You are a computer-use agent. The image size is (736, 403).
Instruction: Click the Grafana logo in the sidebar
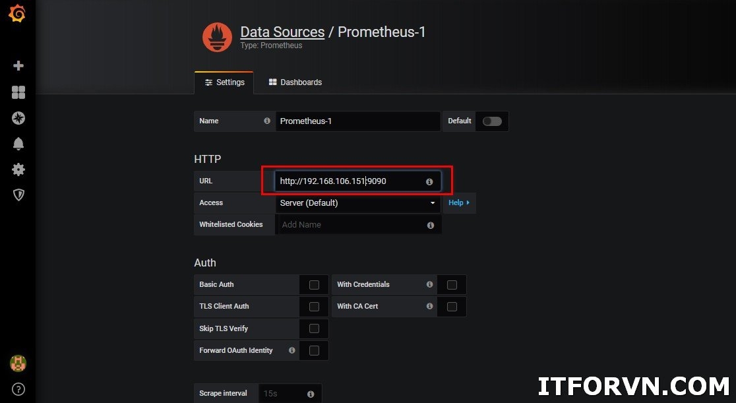coord(18,13)
